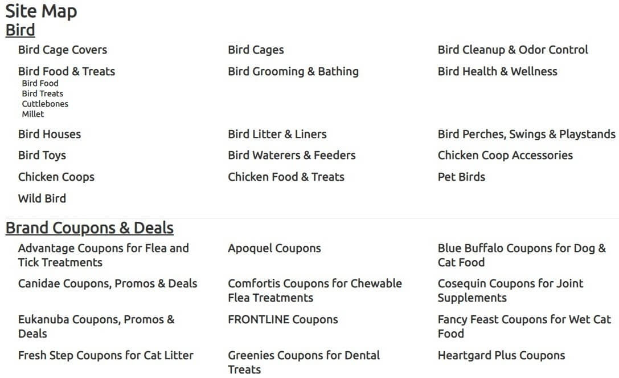The height and width of the screenshot is (378, 619).
Task: Open the Bird category heading link
Action: (x=20, y=30)
